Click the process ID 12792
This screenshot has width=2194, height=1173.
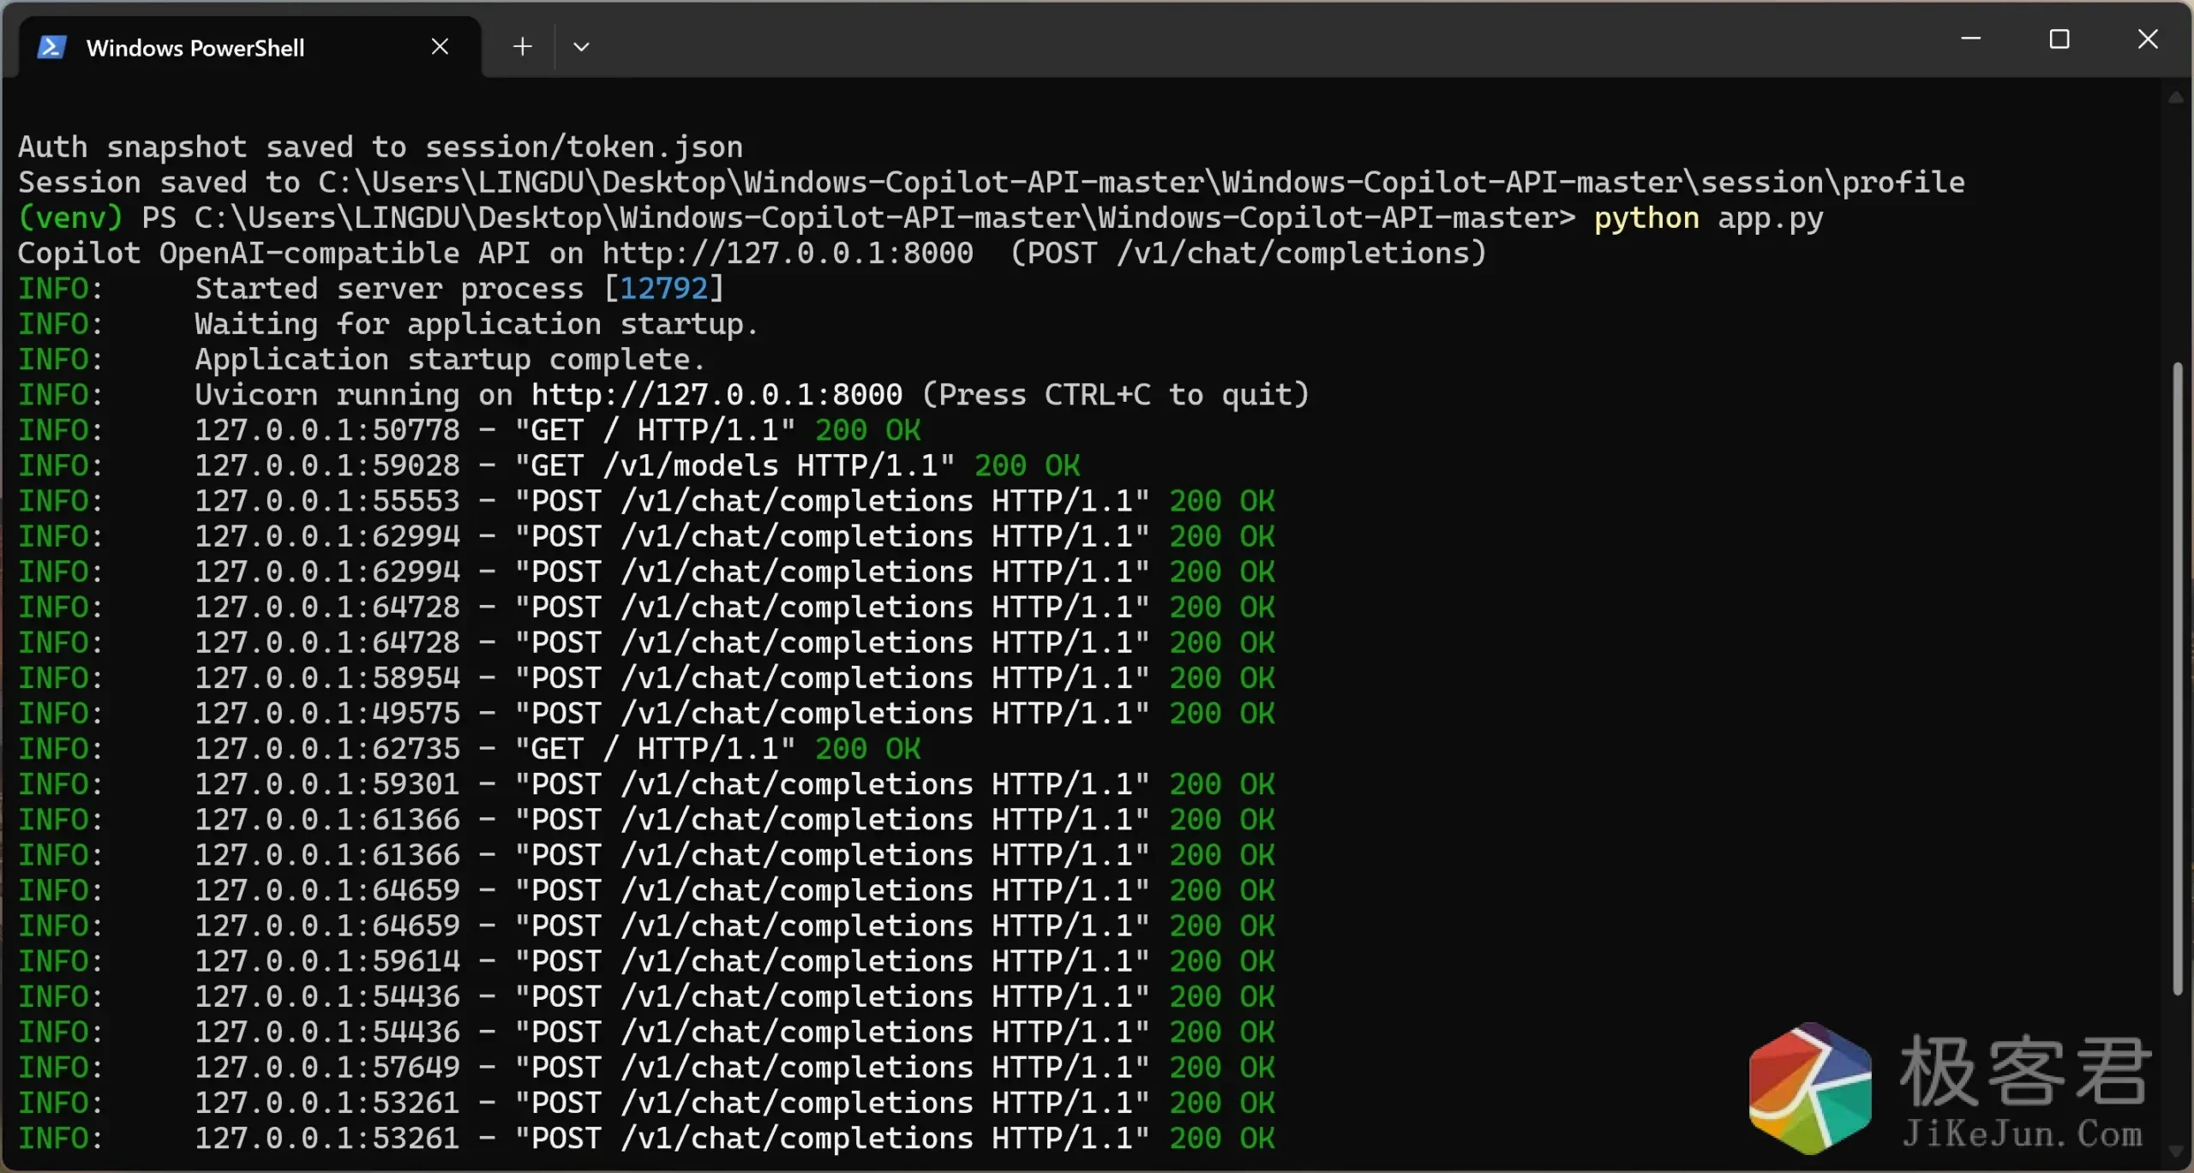pos(664,289)
